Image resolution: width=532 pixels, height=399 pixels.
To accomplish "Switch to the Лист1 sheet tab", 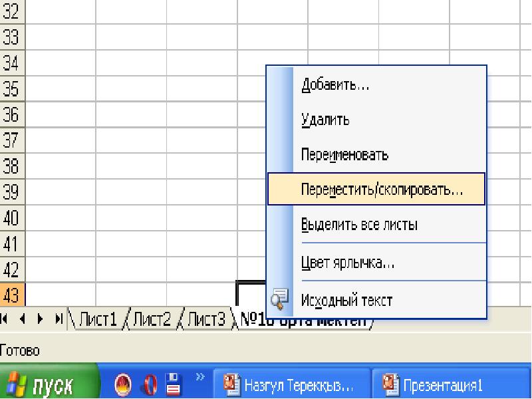I will (x=98, y=321).
